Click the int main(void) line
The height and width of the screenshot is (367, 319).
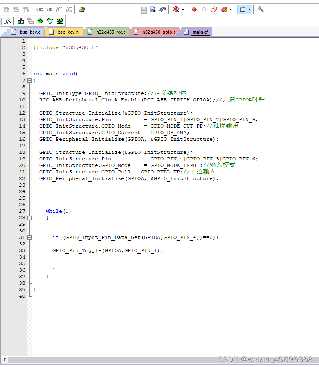click(x=55, y=74)
